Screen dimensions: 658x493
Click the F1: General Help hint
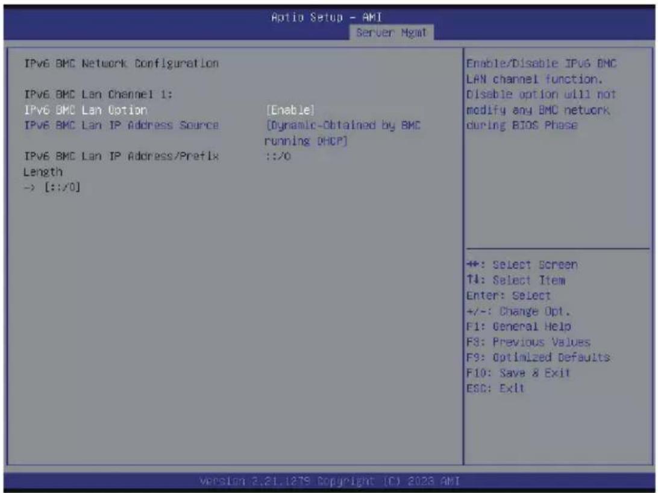coord(519,327)
